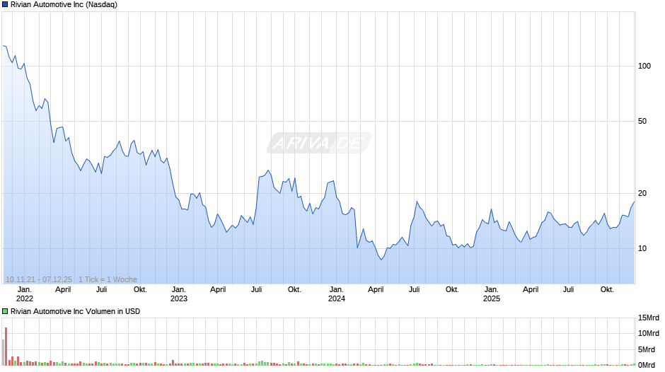Click the 50 price axis label
The image size is (665, 372).
click(642, 122)
